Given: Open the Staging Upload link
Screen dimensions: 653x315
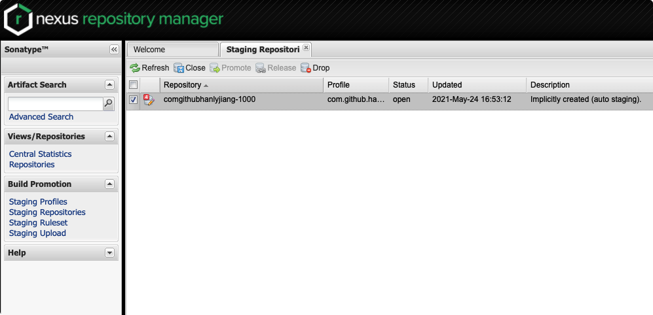Looking at the screenshot, I should (x=37, y=233).
